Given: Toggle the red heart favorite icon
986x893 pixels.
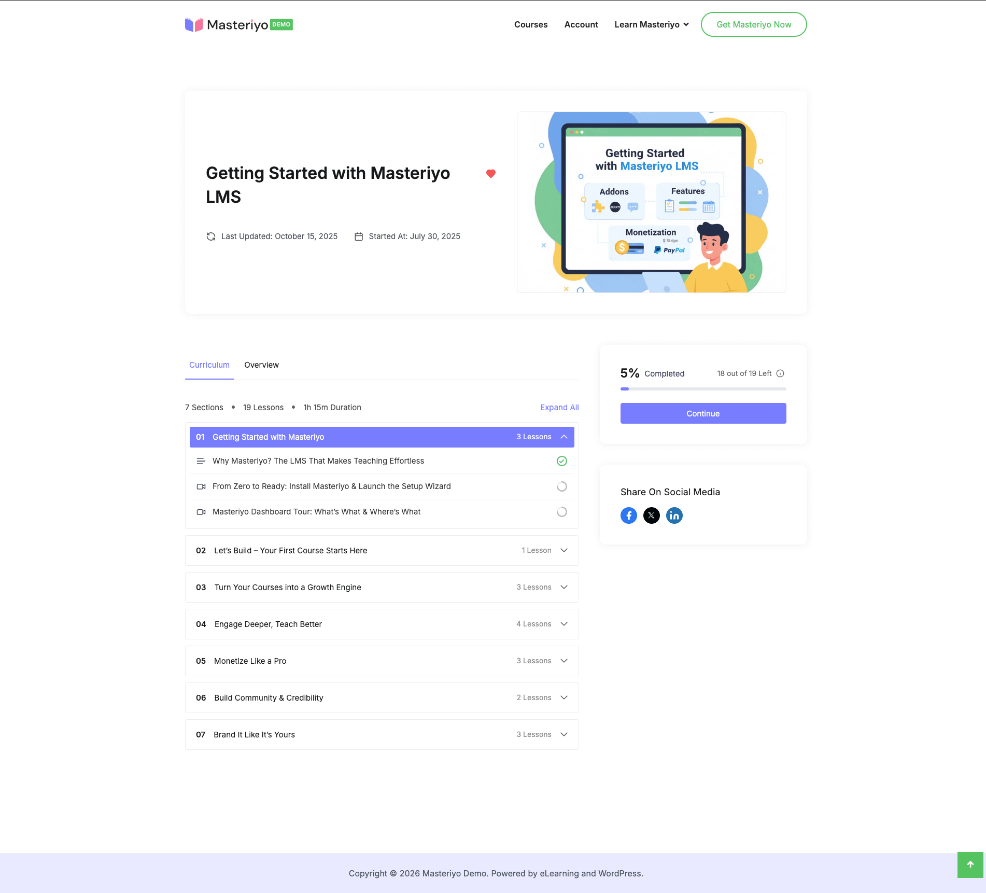Looking at the screenshot, I should pyautogui.click(x=490, y=174).
